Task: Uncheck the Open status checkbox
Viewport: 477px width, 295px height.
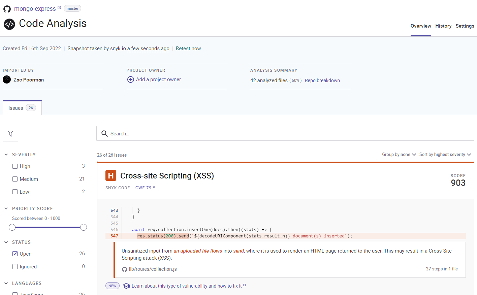Action: point(15,254)
